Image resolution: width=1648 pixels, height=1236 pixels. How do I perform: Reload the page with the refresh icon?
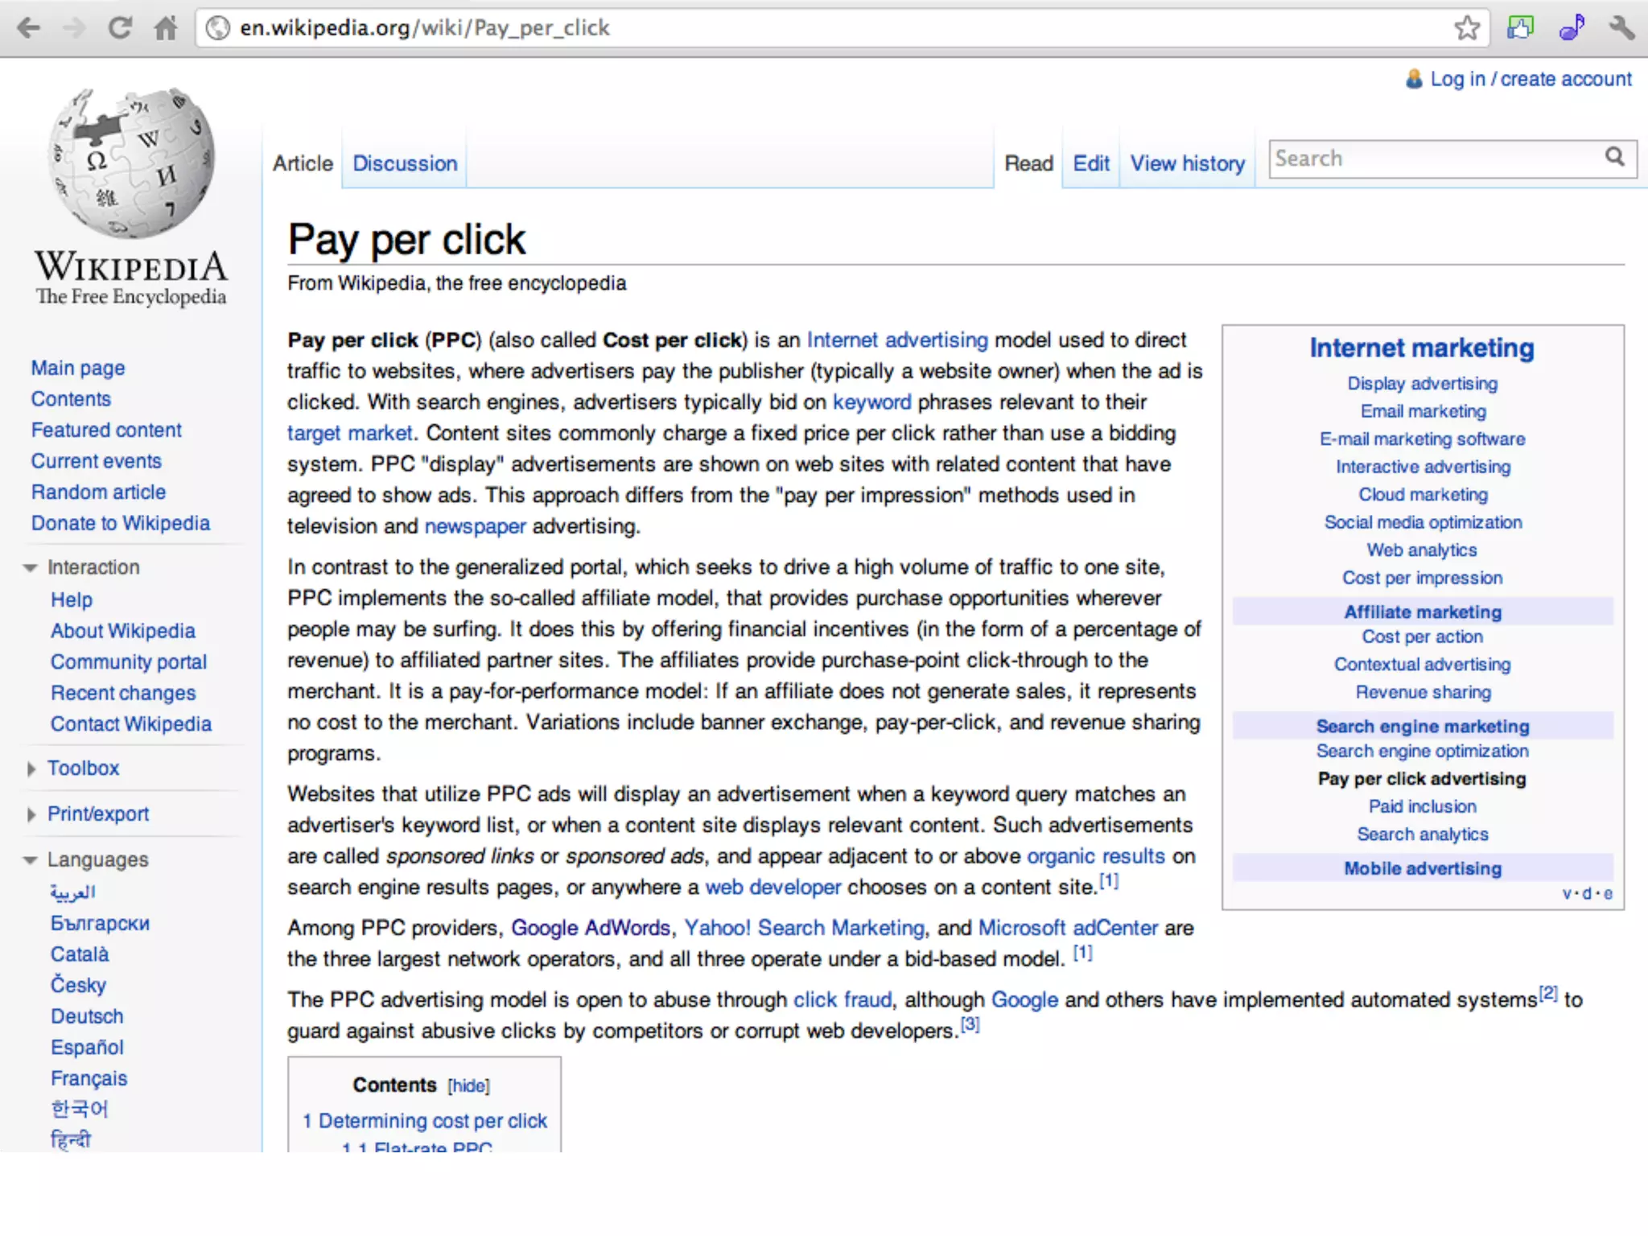tap(120, 29)
